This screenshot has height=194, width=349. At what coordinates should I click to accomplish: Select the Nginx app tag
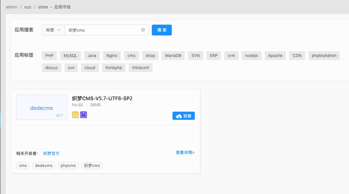(x=112, y=55)
